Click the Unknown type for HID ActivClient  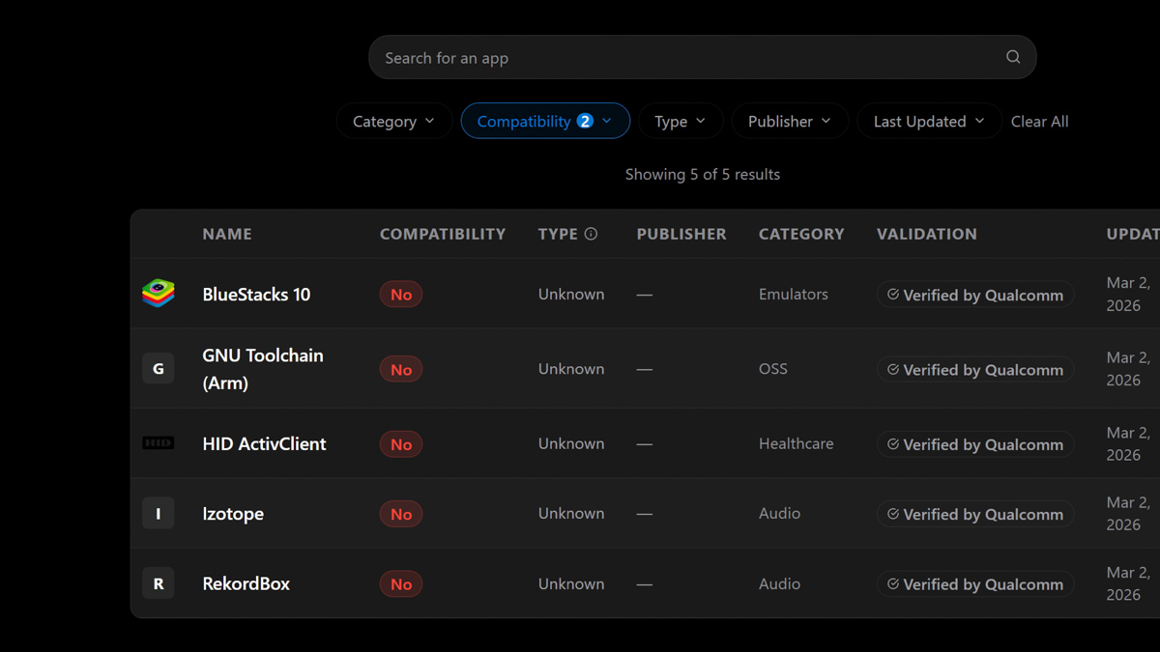pos(571,443)
